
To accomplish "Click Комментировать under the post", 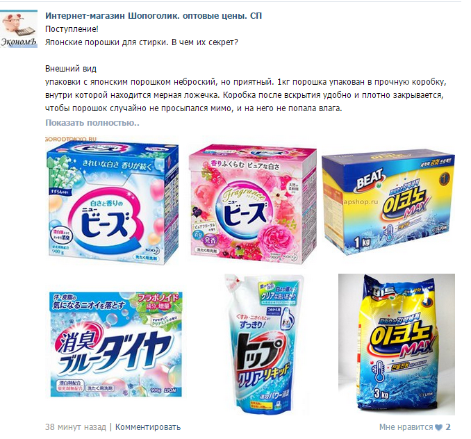I will (148, 426).
